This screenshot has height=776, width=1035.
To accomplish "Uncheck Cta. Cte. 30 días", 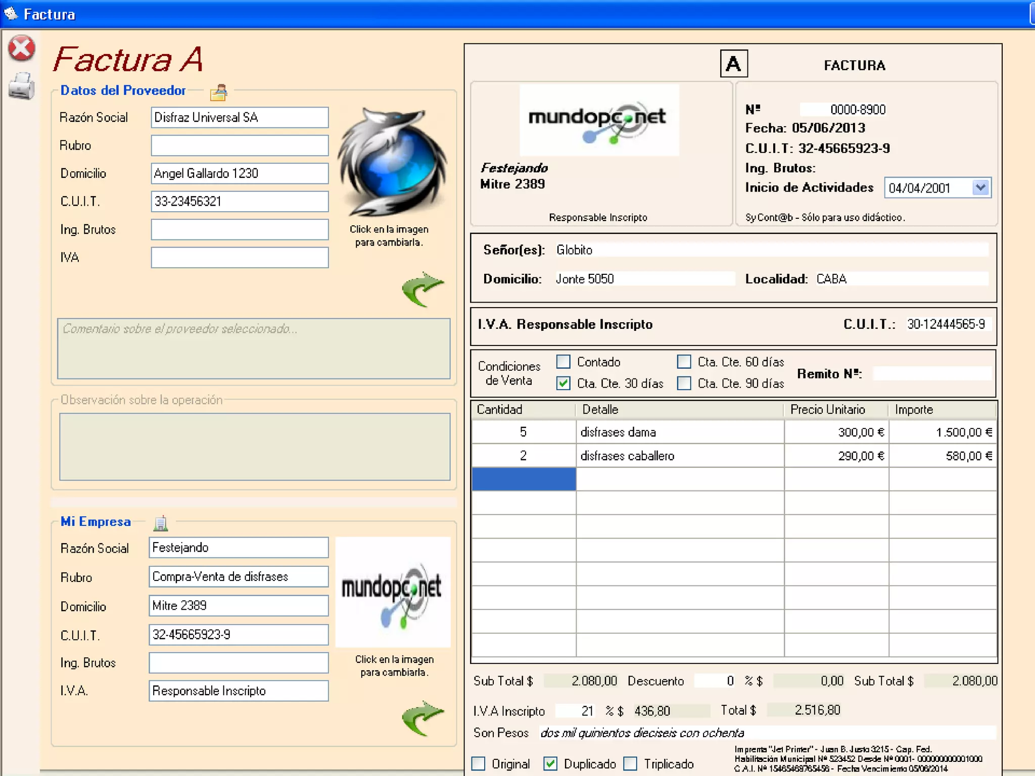I will 563,383.
